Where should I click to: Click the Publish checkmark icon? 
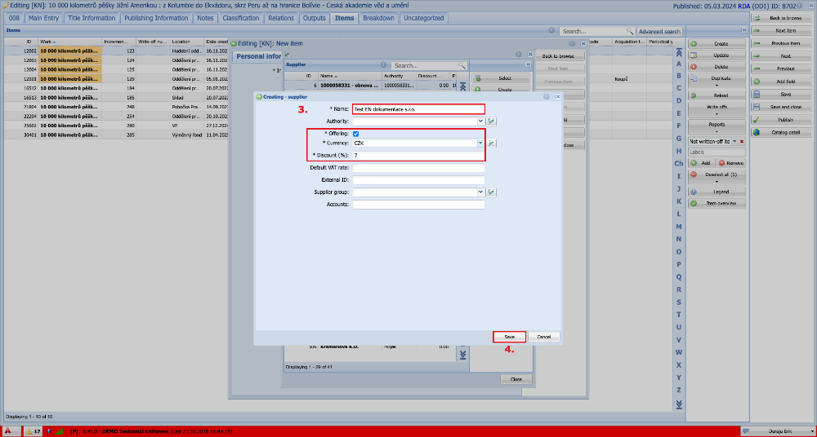tap(757, 120)
